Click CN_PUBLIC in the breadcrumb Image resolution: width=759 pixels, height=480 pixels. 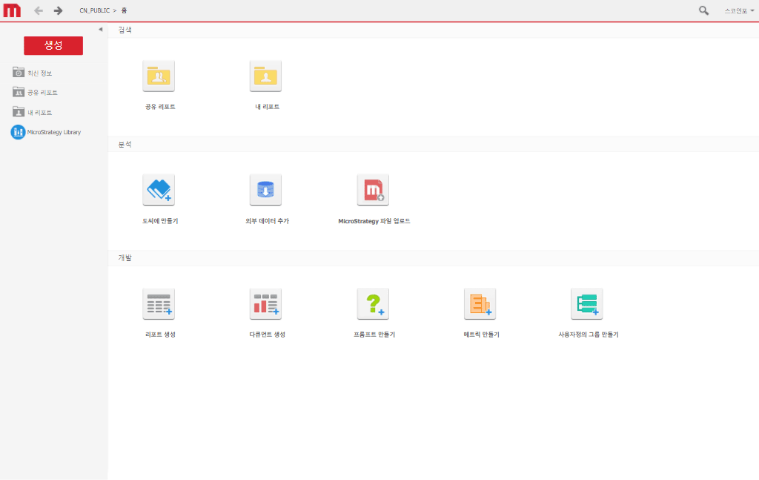94,11
